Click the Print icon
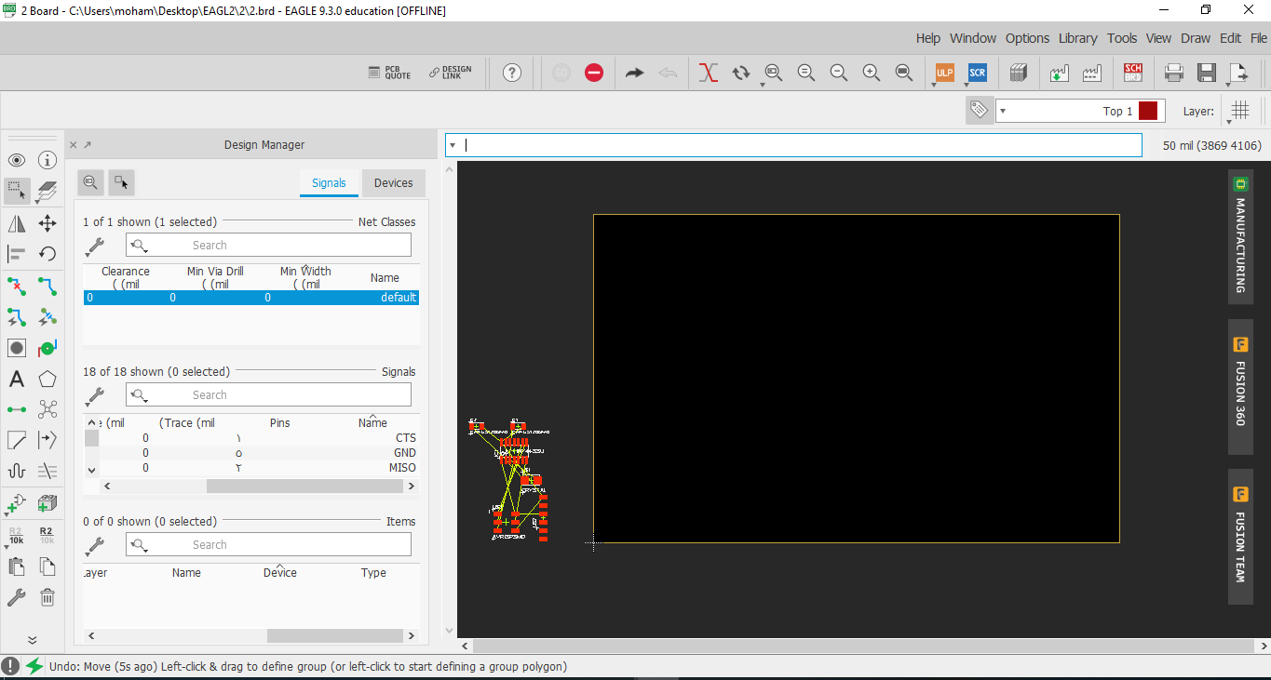 [1174, 73]
